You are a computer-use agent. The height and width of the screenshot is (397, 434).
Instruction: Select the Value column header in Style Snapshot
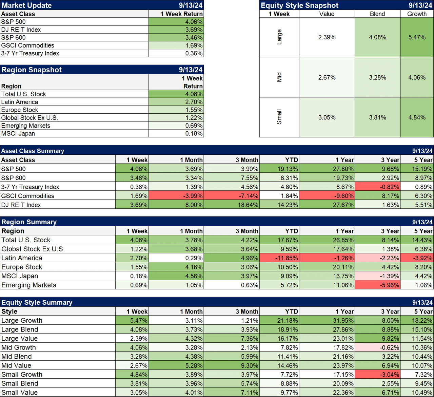pos(327,14)
